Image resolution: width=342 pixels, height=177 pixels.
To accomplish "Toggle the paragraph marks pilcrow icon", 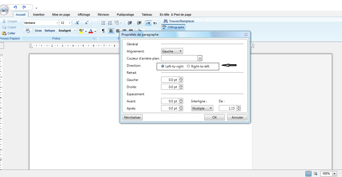I will (x=103, y=31).
